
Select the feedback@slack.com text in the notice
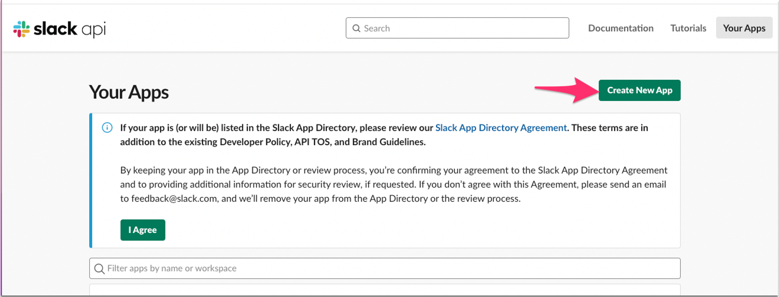[x=174, y=199]
